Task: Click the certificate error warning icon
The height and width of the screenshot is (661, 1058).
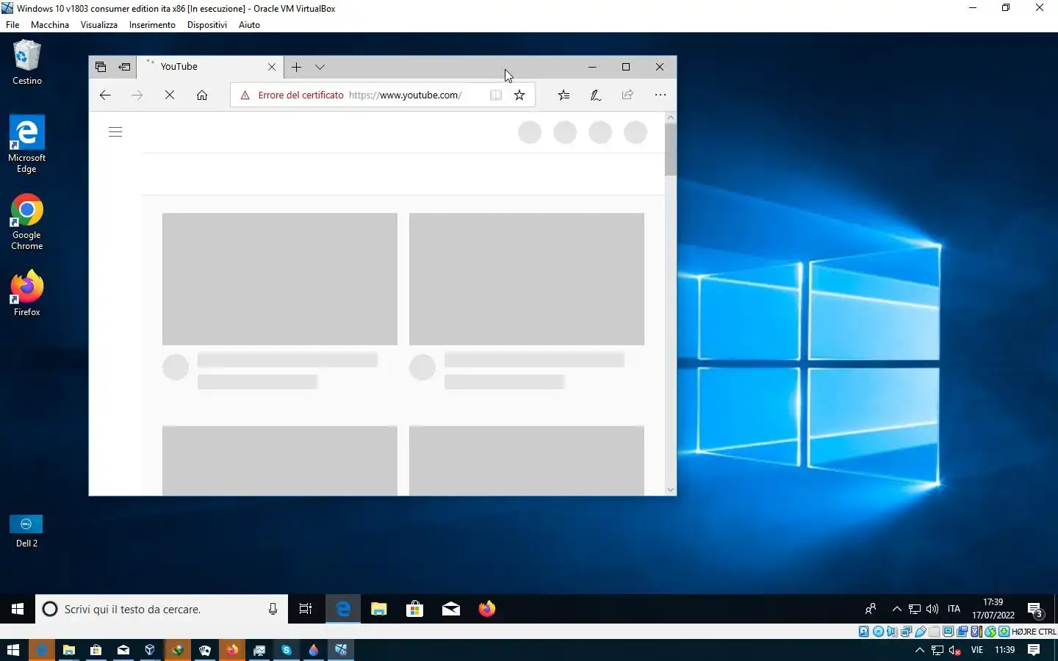Action: tap(245, 95)
